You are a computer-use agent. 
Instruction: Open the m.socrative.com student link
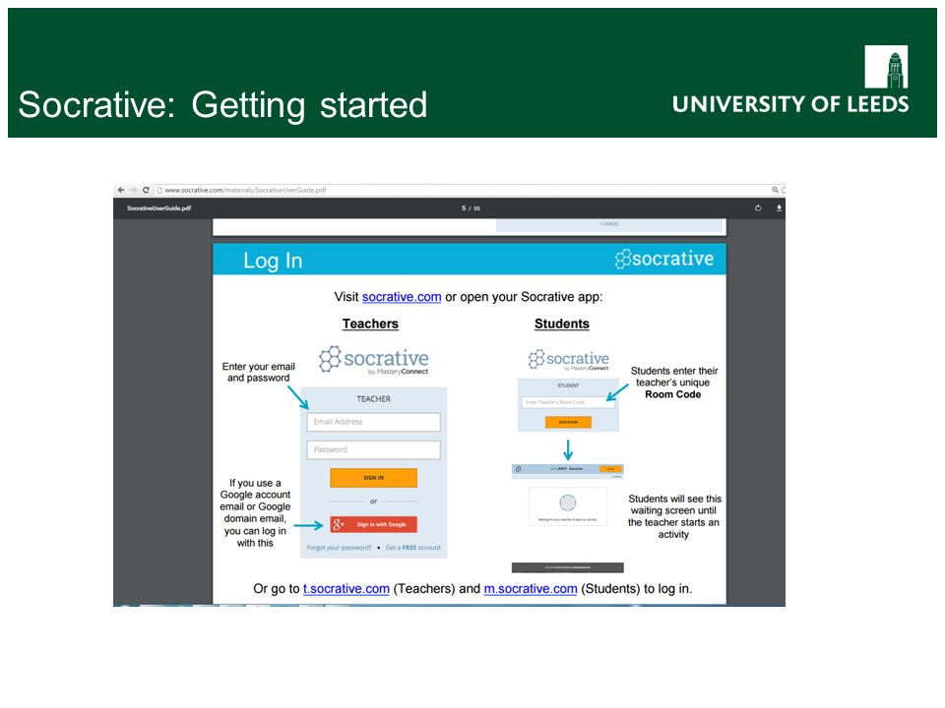click(531, 589)
